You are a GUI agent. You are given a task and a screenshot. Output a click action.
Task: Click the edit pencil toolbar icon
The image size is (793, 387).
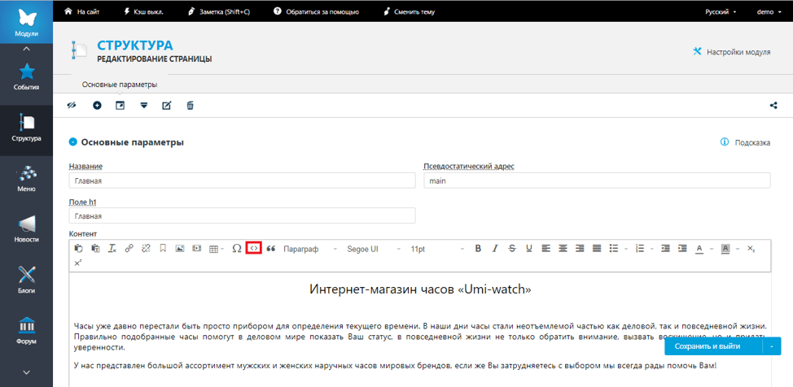(x=166, y=106)
